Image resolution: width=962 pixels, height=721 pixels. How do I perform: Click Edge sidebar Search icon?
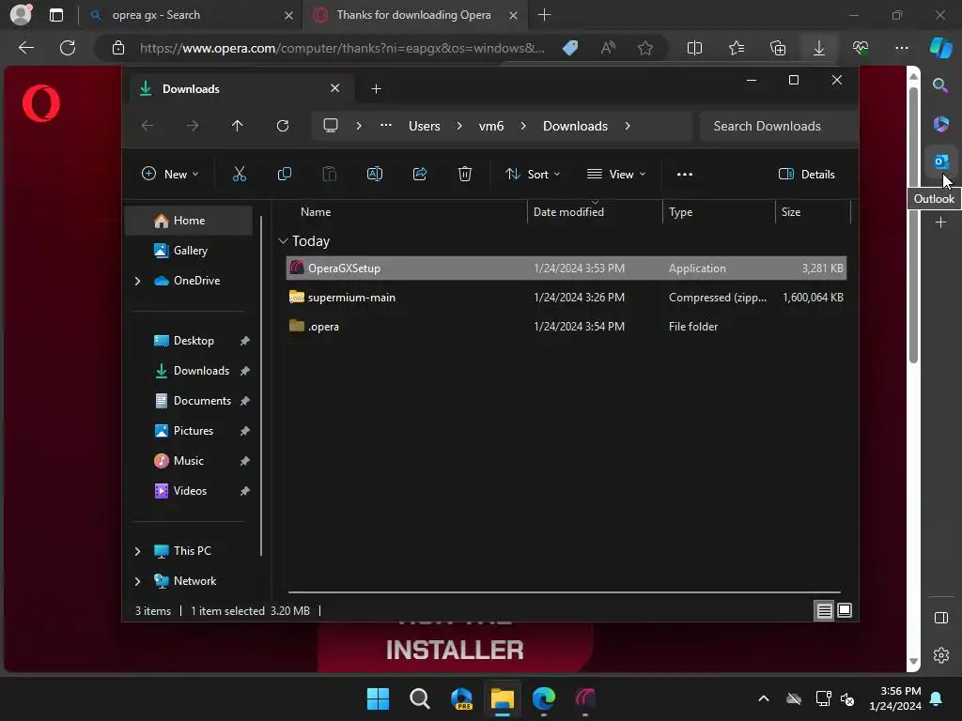[x=940, y=85]
